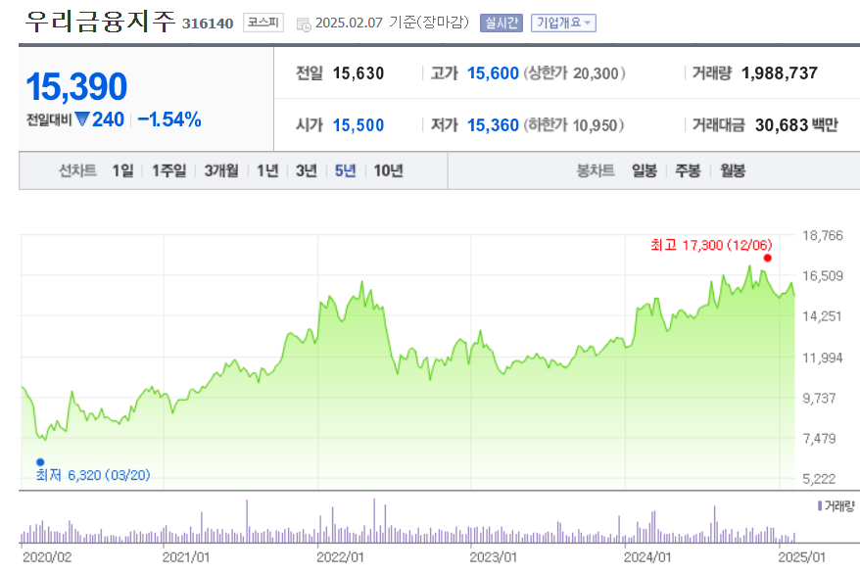Select the 5년 line chart period
860x574 pixels.
click(x=346, y=171)
